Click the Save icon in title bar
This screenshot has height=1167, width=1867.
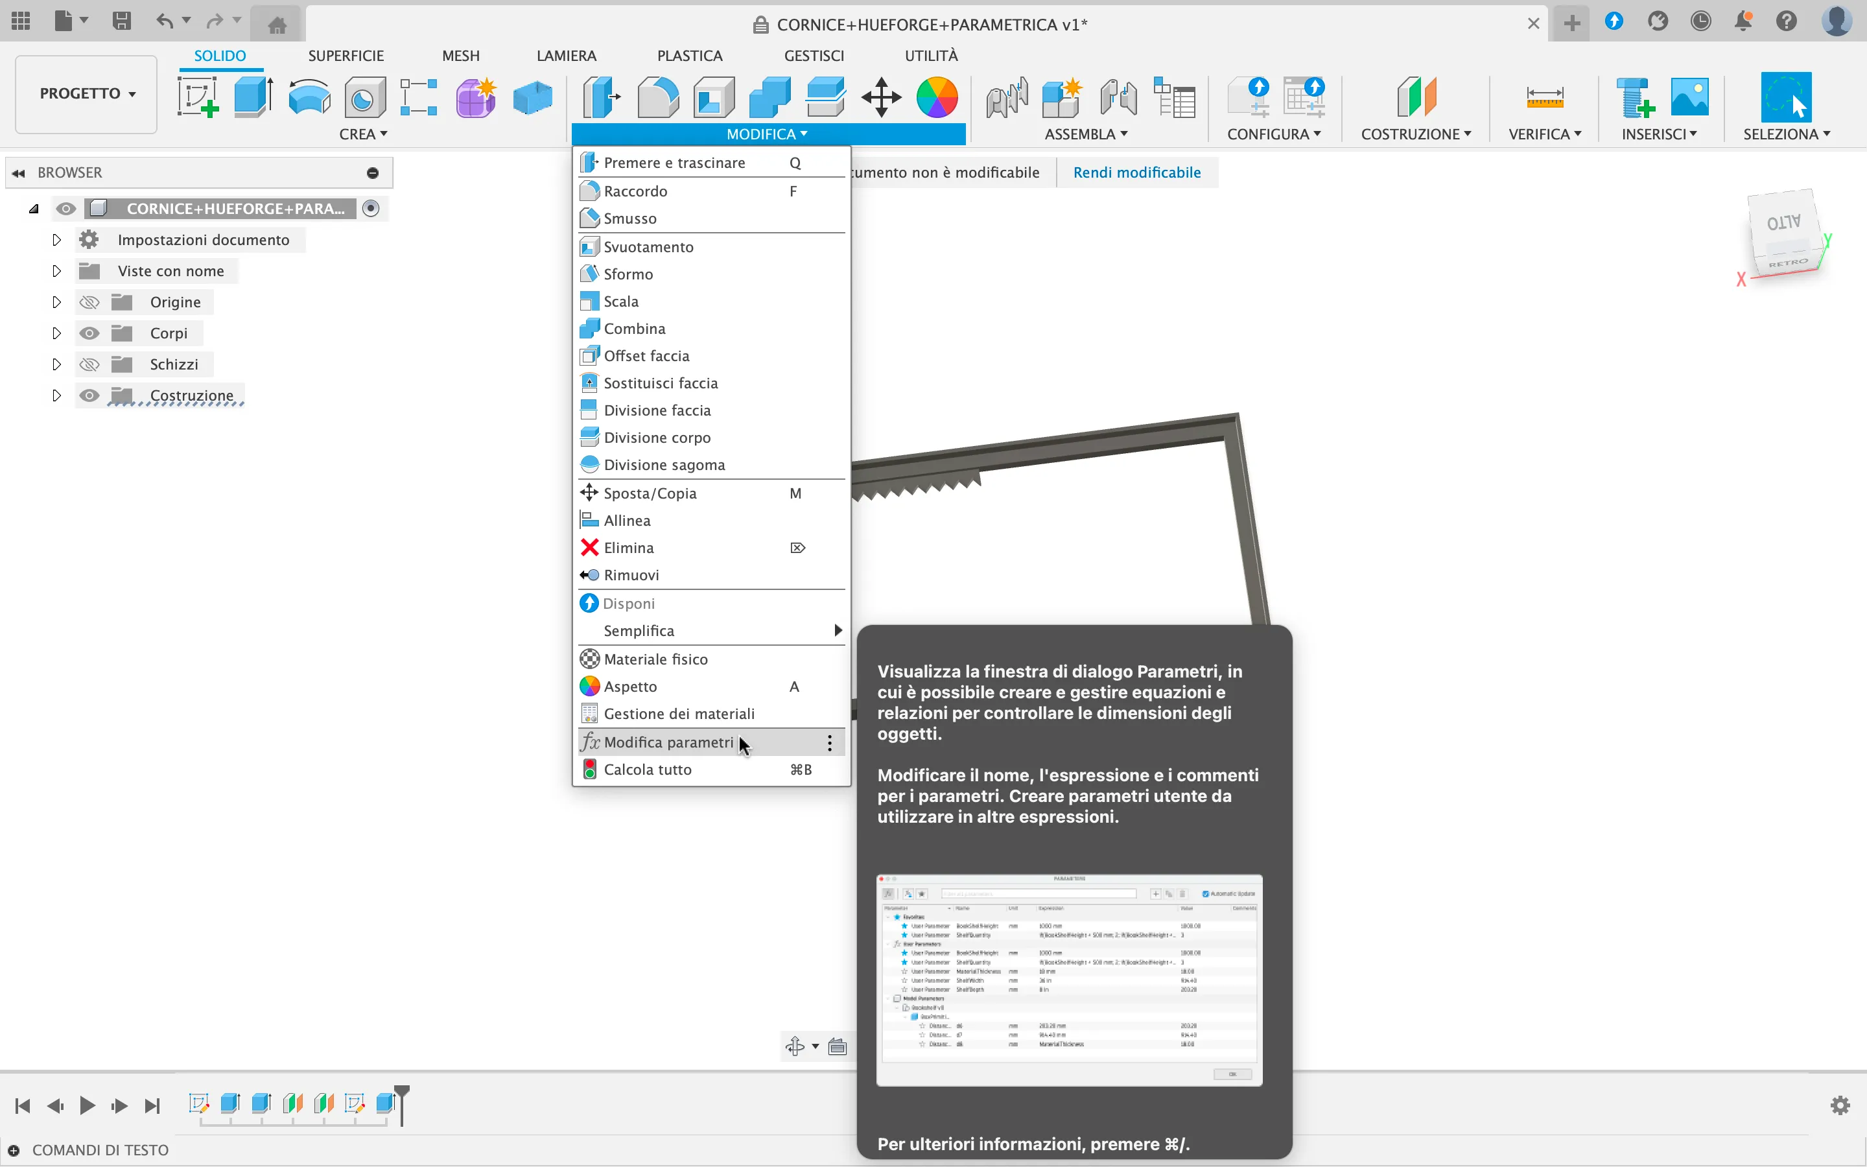pos(121,21)
